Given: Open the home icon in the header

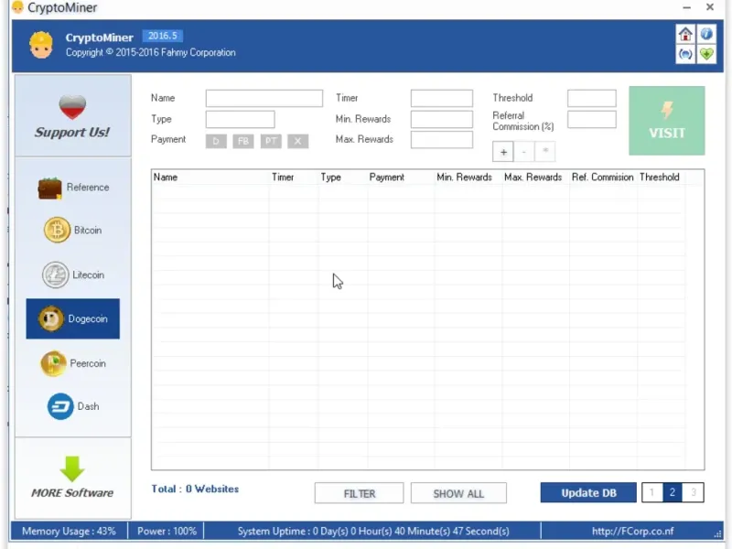Looking at the screenshot, I should pyautogui.click(x=684, y=34).
